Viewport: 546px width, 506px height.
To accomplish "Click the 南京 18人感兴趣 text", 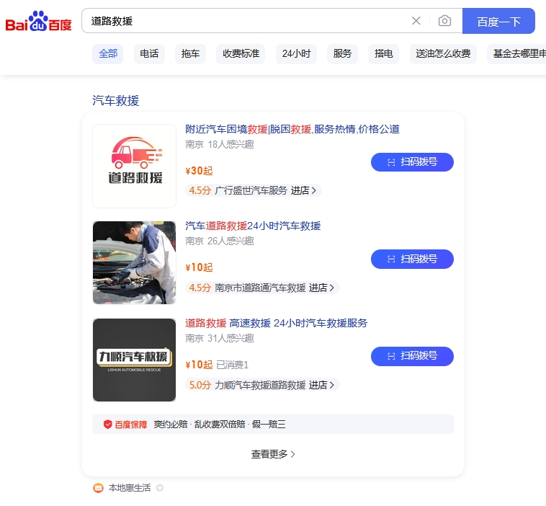I will pos(220,145).
